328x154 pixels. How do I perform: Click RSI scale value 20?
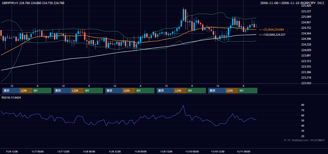[303, 136]
